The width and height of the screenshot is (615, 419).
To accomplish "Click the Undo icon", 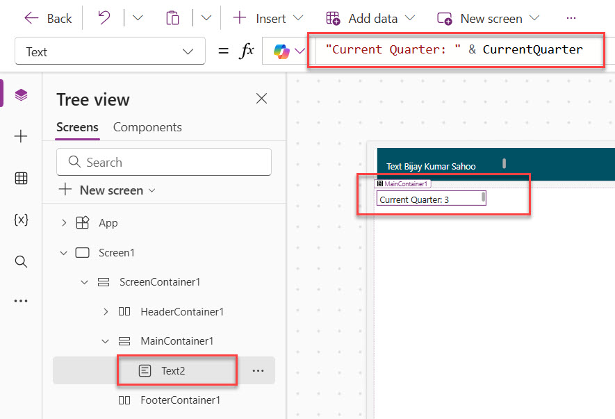I will pyautogui.click(x=104, y=18).
